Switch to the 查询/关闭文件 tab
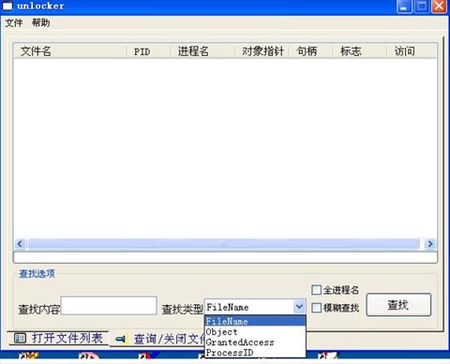The width and height of the screenshot is (450, 364). tap(157, 339)
